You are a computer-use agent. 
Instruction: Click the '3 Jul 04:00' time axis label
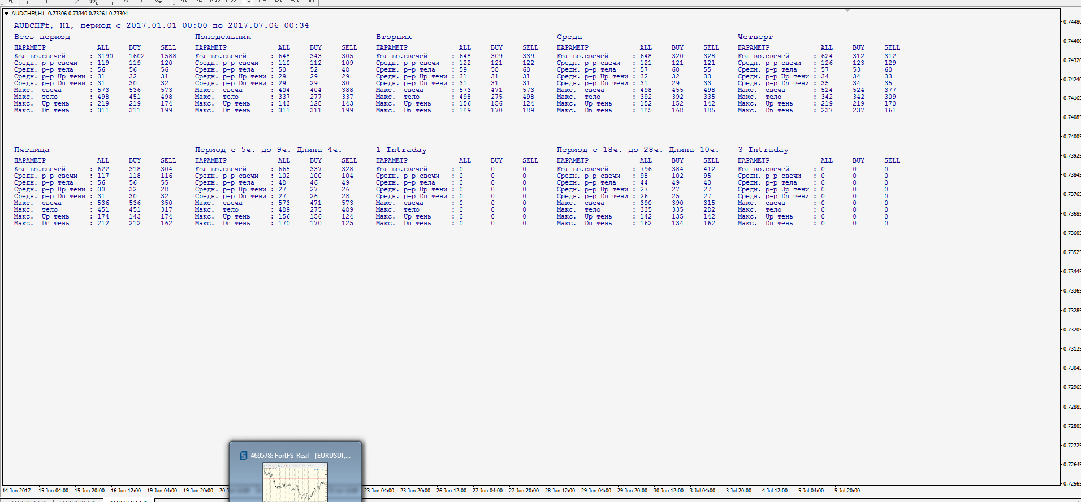click(702, 490)
